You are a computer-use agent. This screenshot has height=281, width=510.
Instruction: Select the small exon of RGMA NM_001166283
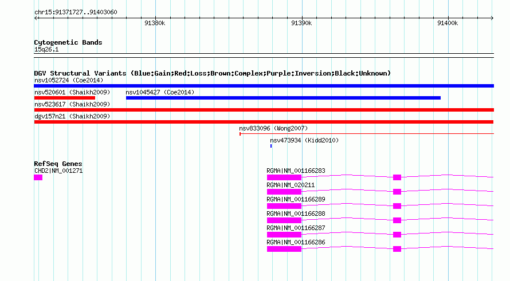pos(397,177)
